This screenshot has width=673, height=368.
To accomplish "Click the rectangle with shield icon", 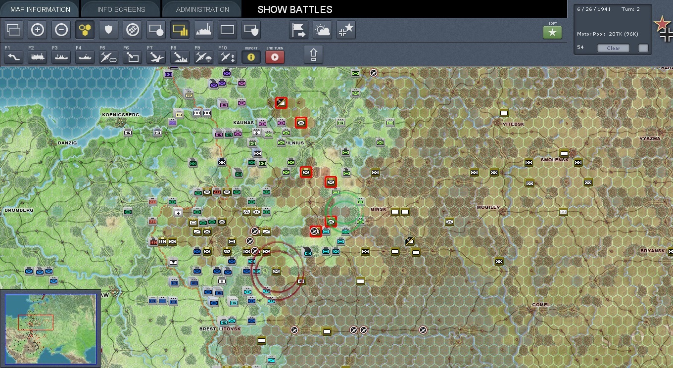I will coord(251,30).
